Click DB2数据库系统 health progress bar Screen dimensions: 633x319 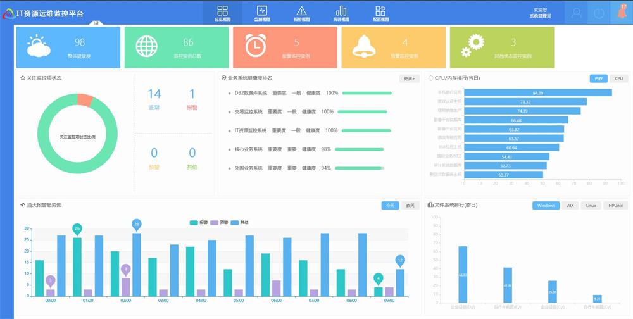point(367,93)
